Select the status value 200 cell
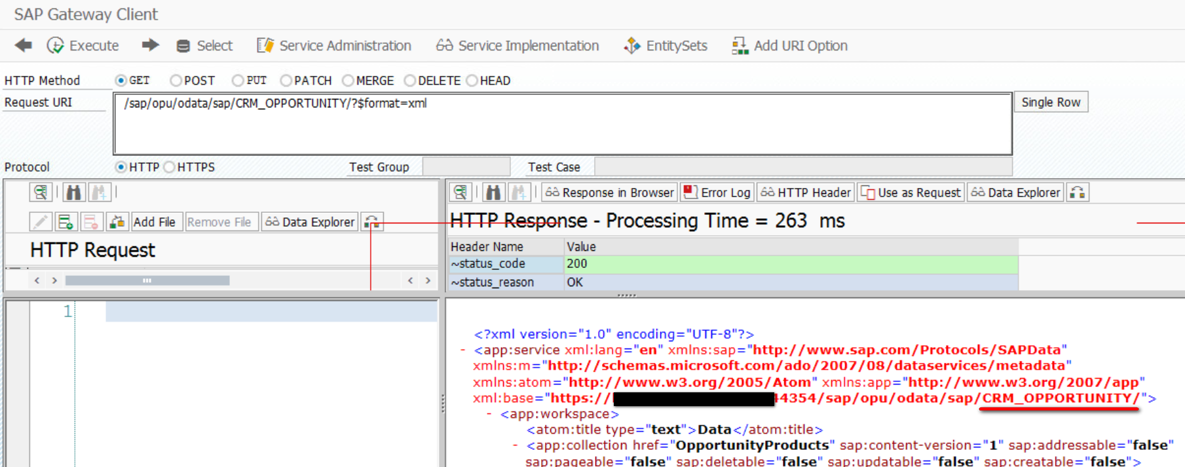 pos(791,264)
